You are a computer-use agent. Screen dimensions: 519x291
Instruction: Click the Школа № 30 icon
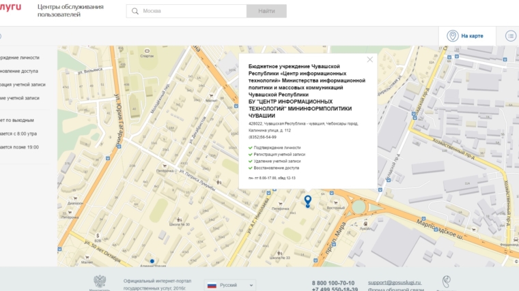[179, 219]
